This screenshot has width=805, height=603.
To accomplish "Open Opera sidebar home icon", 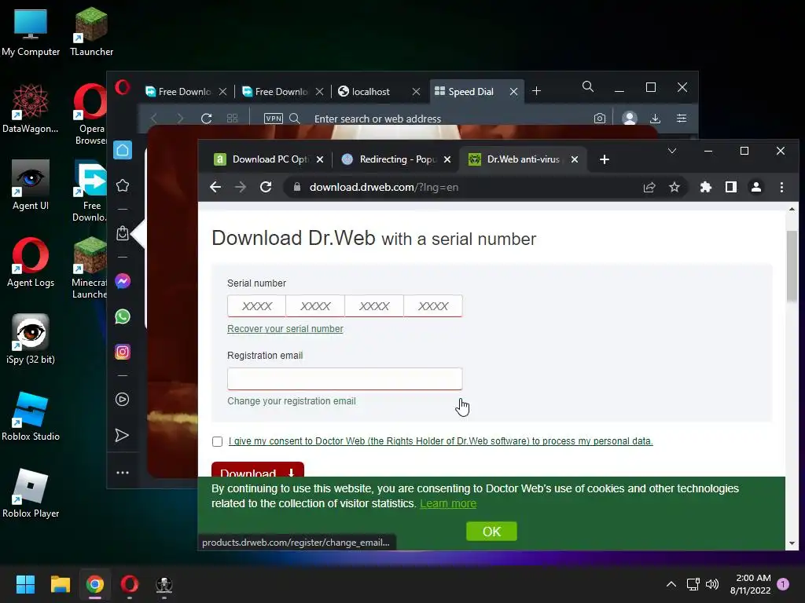I will pos(122,150).
